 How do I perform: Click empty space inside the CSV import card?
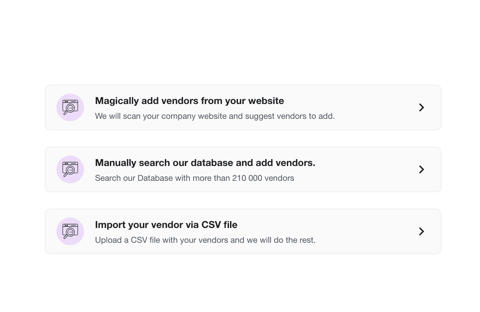(365, 231)
